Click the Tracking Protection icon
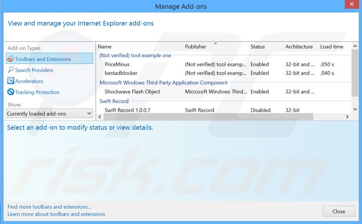Viewport: 362px width, 224px height. pos(11,92)
